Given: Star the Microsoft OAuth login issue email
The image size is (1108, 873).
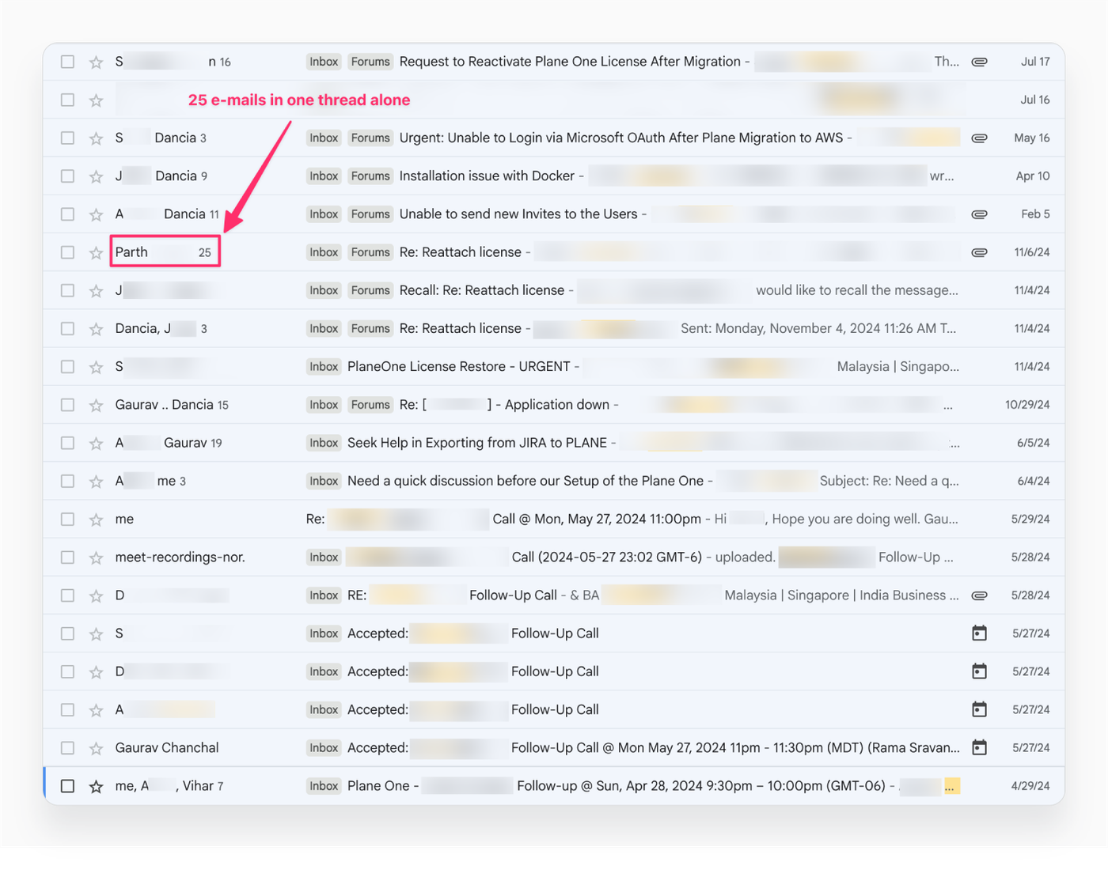Looking at the screenshot, I should click(x=96, y=138).
